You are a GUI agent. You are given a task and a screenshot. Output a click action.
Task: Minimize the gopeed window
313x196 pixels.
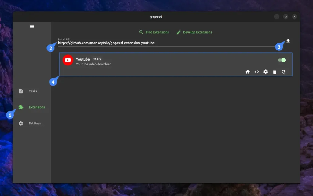pos(277,17)
